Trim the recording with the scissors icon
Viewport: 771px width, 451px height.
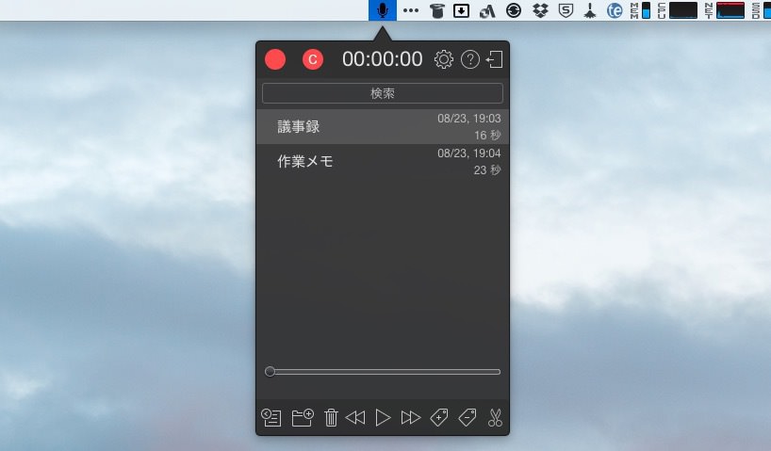pos(495,418)
